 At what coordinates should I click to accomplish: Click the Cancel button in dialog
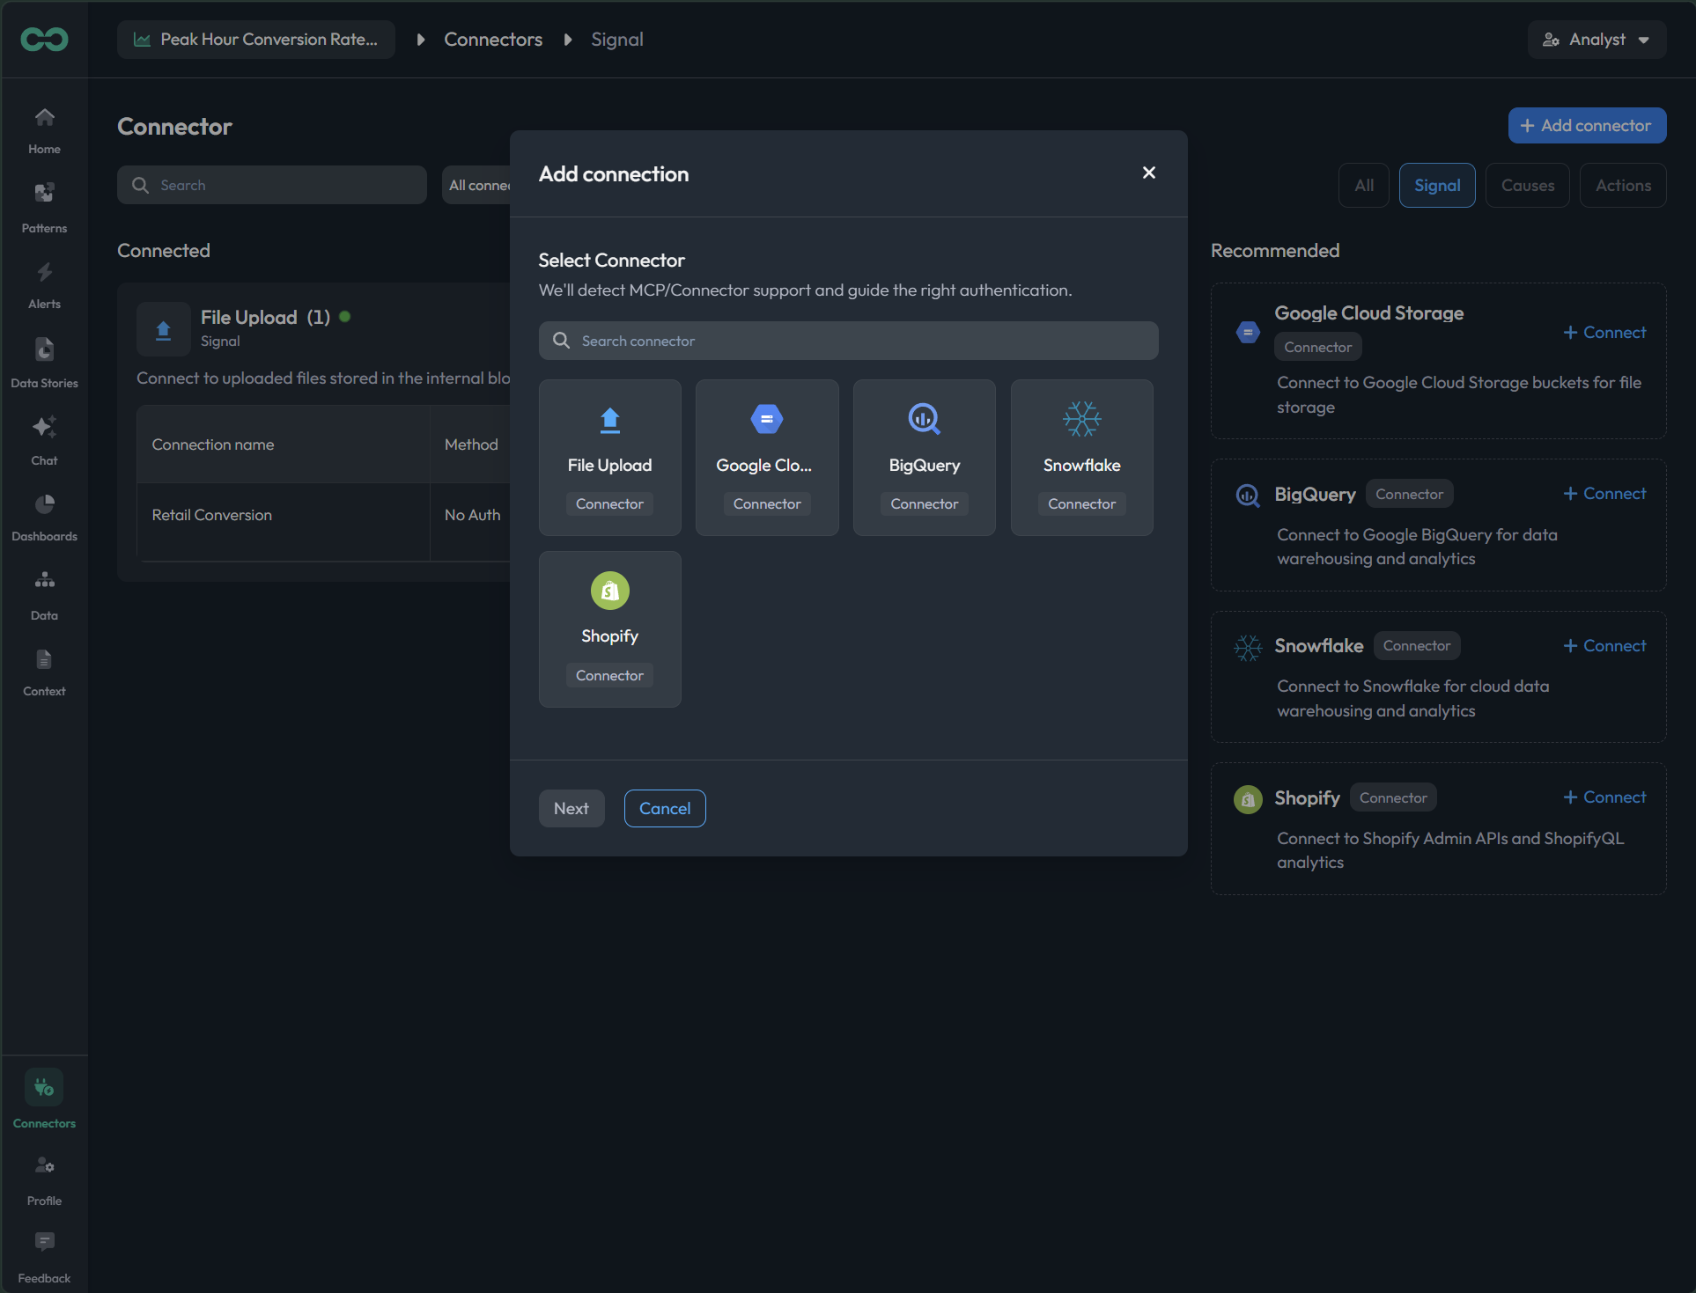[665, 808]
